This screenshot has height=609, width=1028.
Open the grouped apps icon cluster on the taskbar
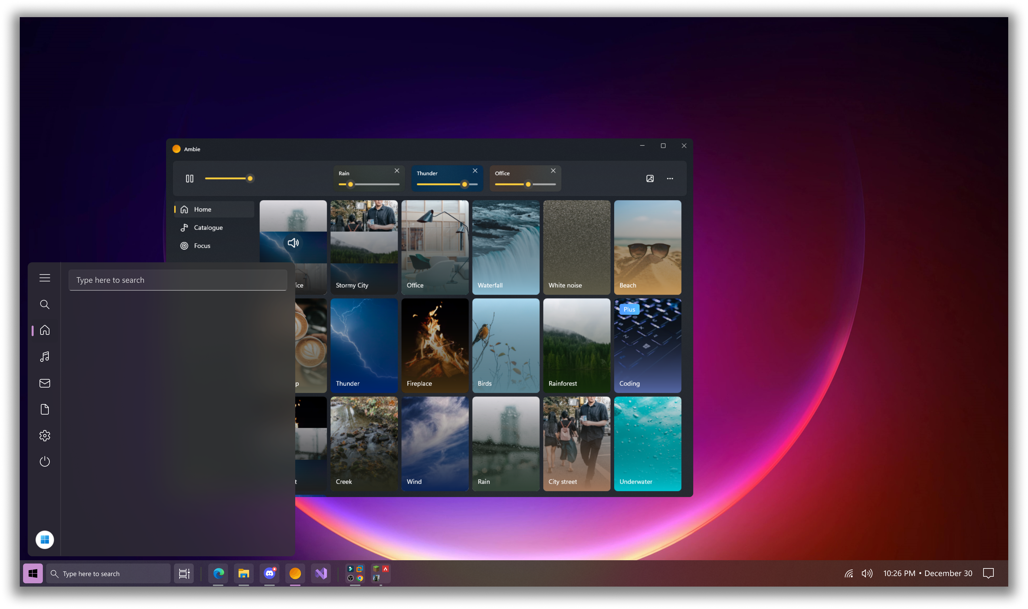[x=355, y=573]
